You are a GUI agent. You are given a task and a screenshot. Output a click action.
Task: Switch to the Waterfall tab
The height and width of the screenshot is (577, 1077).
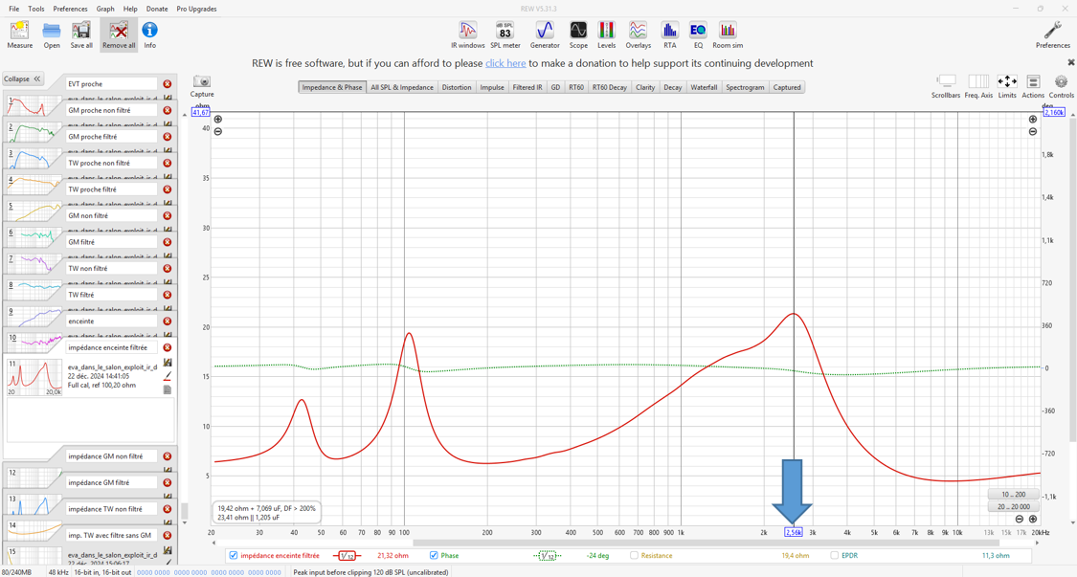click(x=704, y=87)
